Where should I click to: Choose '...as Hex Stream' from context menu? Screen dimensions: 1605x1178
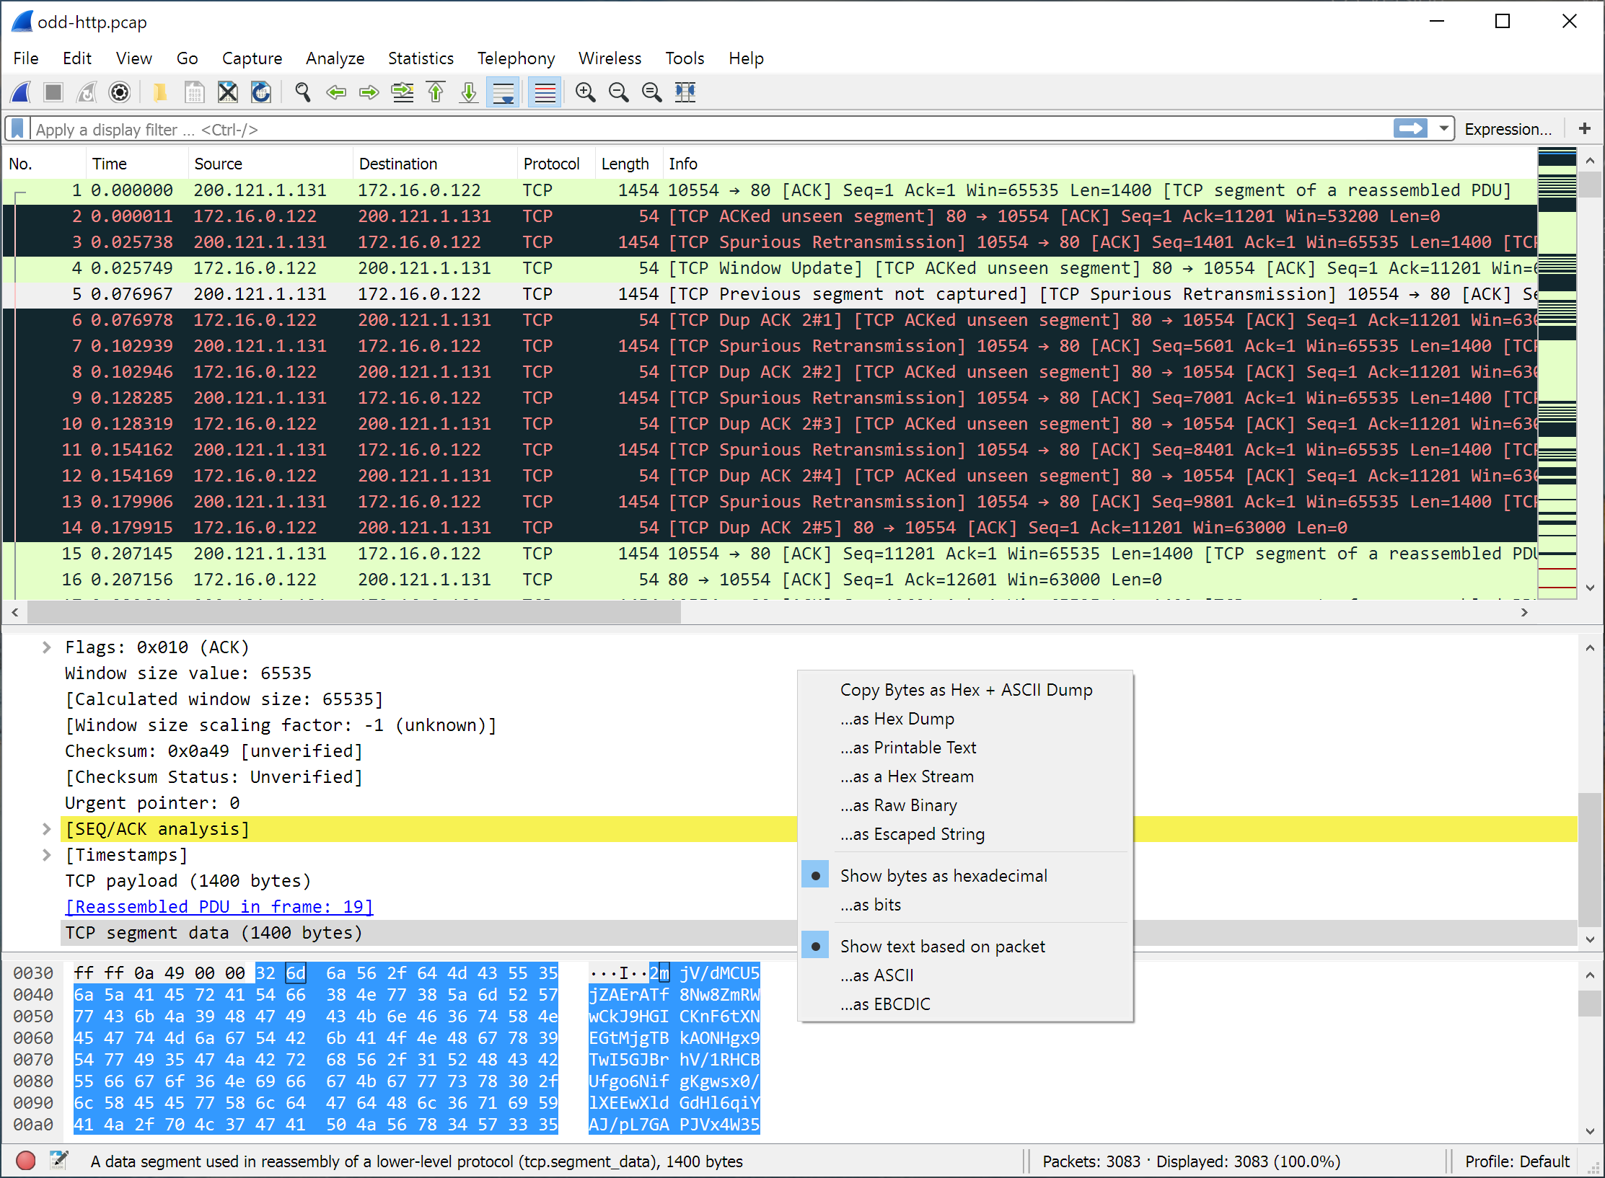click(x=907, y=776)
